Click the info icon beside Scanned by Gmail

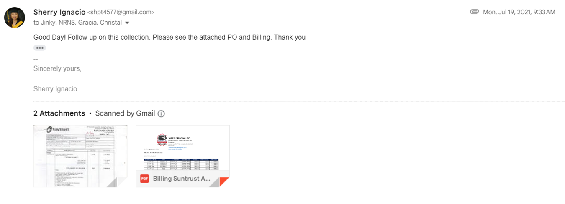pos(161,113)
